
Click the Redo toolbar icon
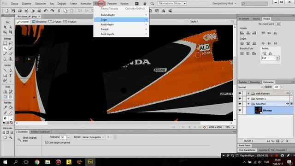(52, 11)
